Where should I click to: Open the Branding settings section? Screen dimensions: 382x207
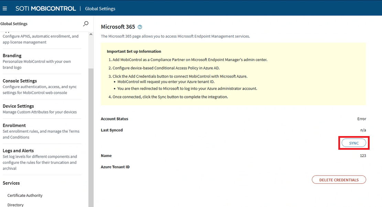pyautogui.click(x=12, y=56)
